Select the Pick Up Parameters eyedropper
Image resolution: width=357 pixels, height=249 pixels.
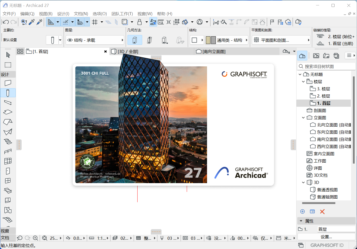click(32, 22)
